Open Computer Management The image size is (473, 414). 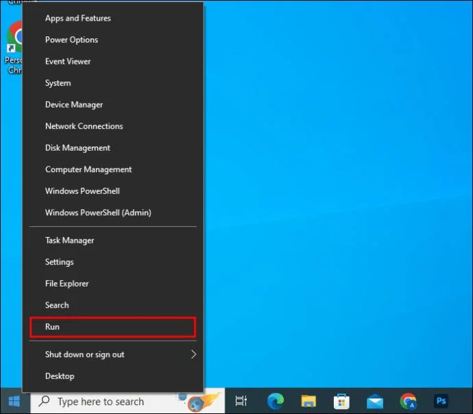(x=113, y=169)
